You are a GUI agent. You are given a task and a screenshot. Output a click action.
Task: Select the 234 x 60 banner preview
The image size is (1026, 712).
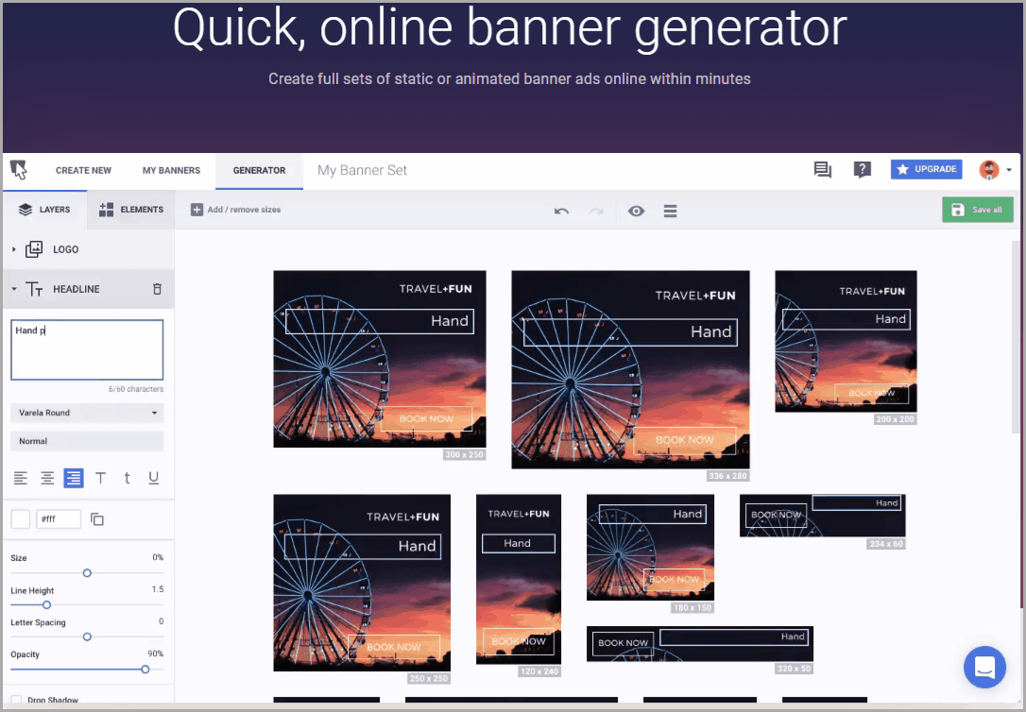tap(823, 516)
